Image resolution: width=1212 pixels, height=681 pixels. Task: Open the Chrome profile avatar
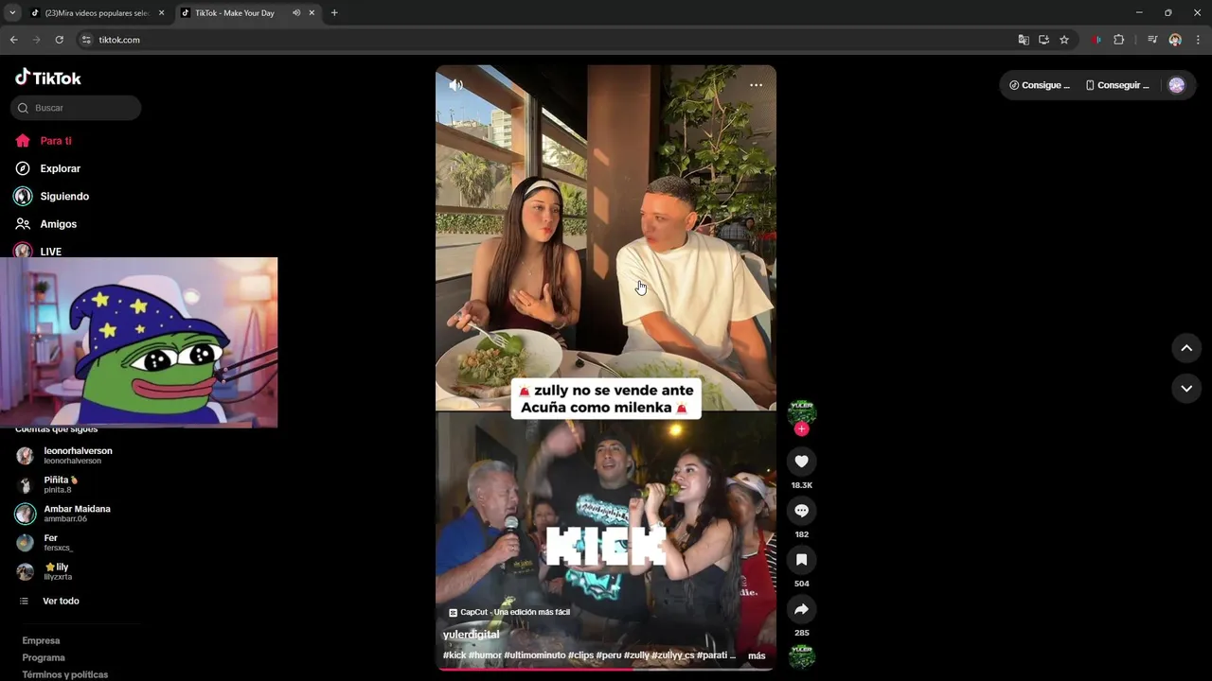click(1175, 40)
